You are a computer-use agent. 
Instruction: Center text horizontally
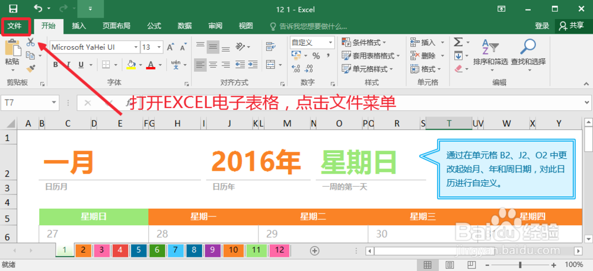coord(213,65)
